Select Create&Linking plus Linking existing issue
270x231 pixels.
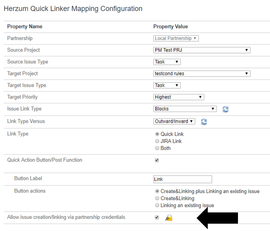point(157,191)
